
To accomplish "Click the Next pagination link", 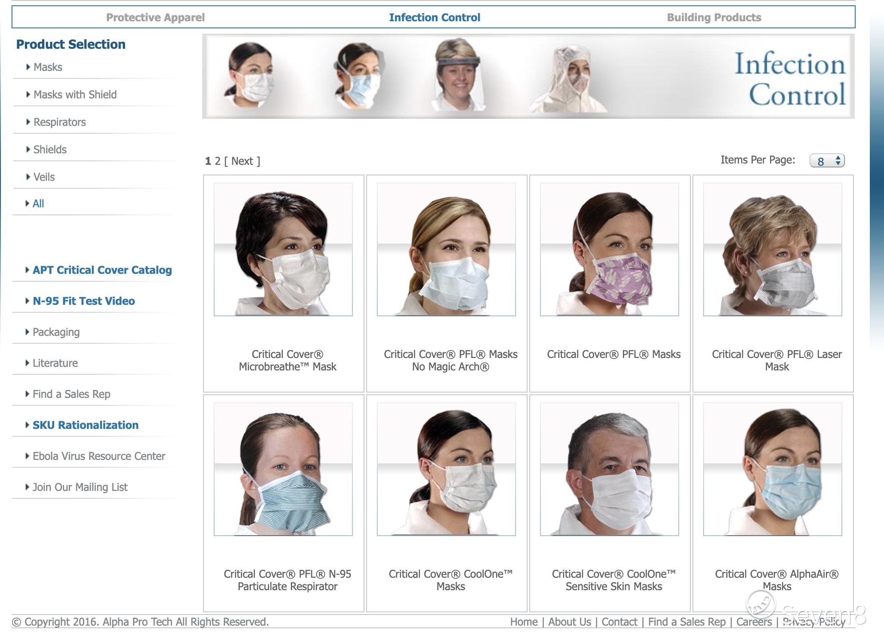I will [242, 161].
